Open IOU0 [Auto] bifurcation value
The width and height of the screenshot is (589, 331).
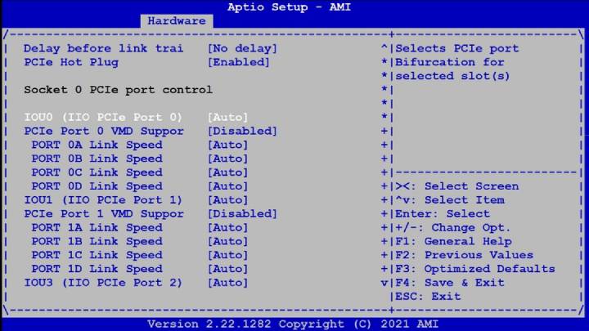pyautogui.click(x=227, y=117)
